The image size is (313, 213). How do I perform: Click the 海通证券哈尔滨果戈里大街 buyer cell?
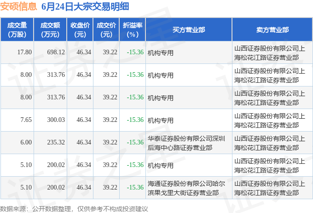(x=189, y=188)
